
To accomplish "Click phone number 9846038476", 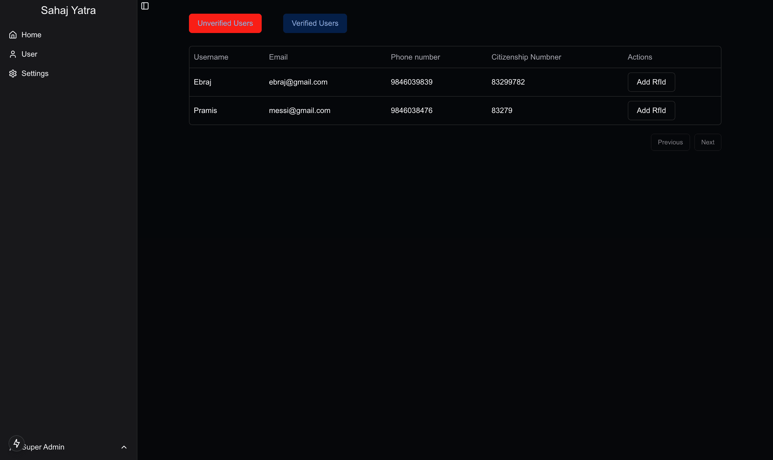I will click(412, 111).
